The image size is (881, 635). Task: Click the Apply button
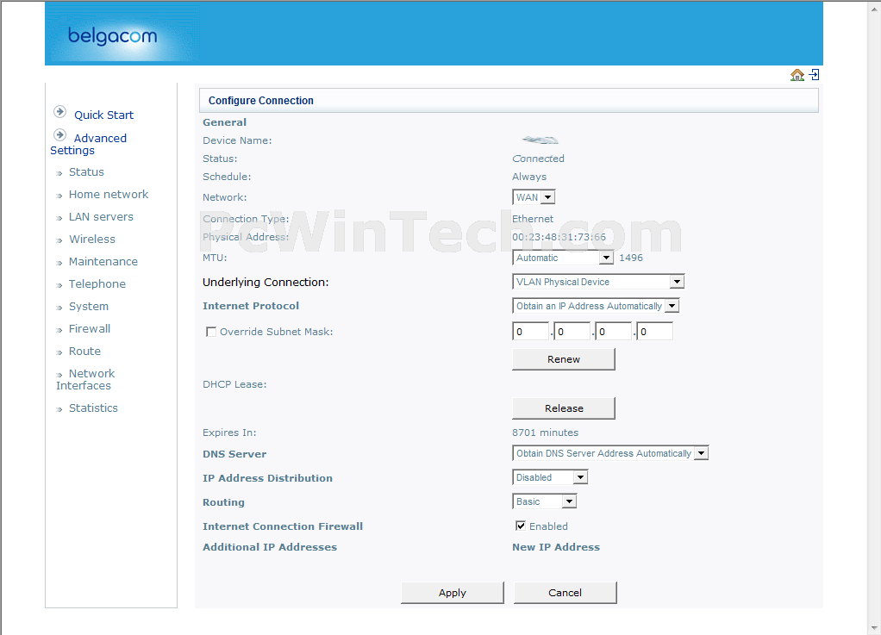pyautogui.click(x=453, y=593)
